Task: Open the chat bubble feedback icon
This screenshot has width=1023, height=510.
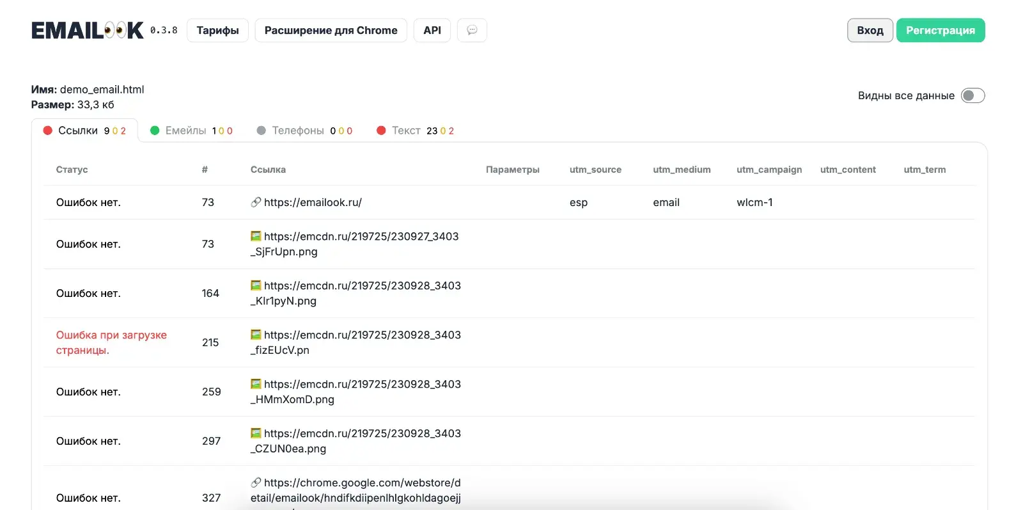Action: [x=472, y=30]
